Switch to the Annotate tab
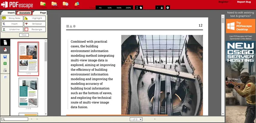 pos(25,13)
